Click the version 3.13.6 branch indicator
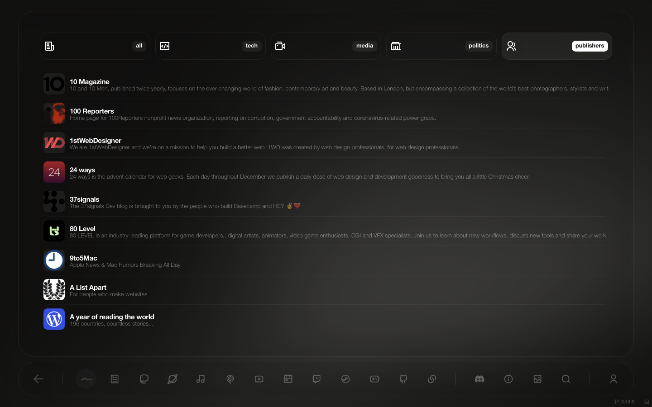Image resolution: width=652 pixels, height=407 pixels. [x=624, y=402]
